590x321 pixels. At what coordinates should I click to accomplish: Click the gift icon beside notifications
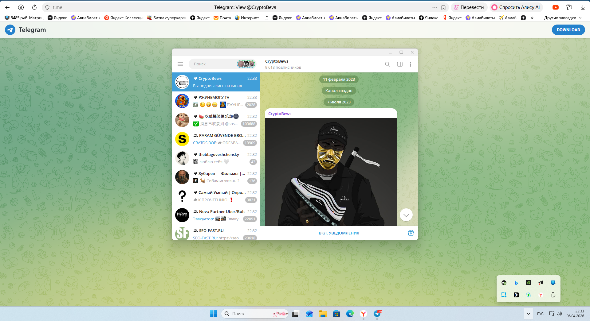[x=411, y=233]
